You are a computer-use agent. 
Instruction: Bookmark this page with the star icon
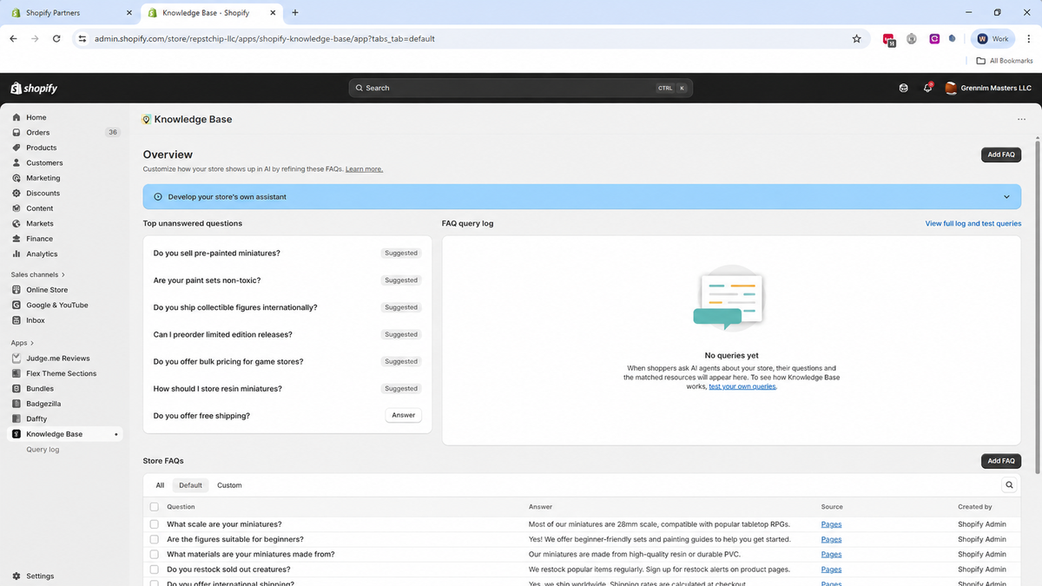click(856, 39)
